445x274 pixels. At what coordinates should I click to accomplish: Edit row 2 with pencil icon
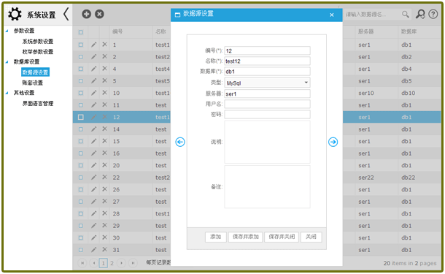pyautogui.click(x=93, y=56)
